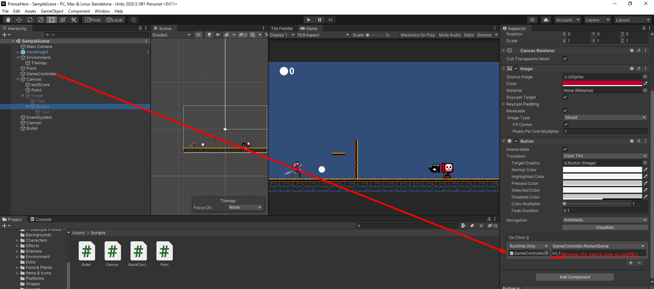Open custom editor tools icon
This screenshot has width=654, height=289.
click(x=74, y=20)
